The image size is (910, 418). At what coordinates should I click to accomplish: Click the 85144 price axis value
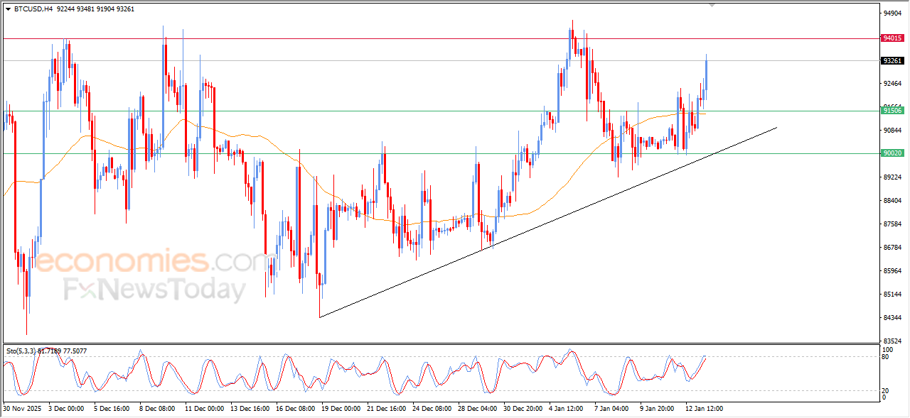coord(892,295)
